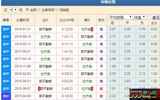Click red card badge beside 拉齐奥 2019-01-21
Image resolution: width=160 pixels, height=100 pixels.
point(92,29)
